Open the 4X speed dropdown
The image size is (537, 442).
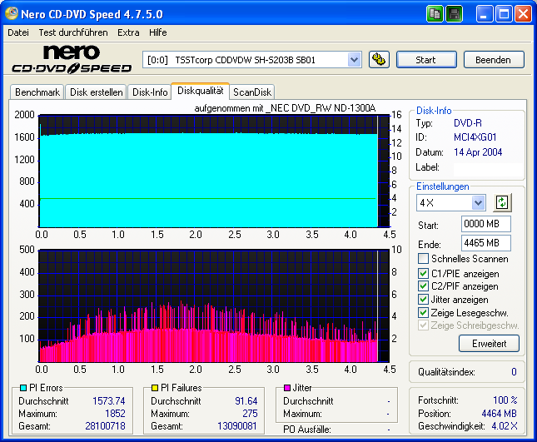click(x=479, y=202)
